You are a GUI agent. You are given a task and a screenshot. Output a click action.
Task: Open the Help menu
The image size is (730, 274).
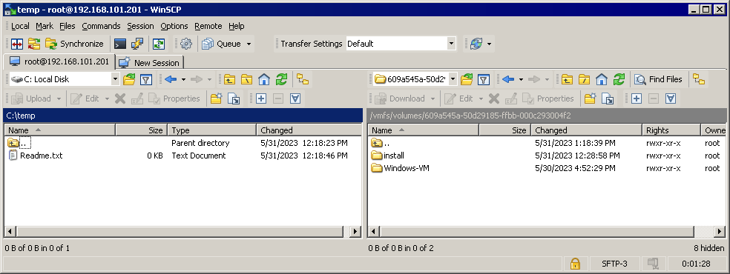237,26
